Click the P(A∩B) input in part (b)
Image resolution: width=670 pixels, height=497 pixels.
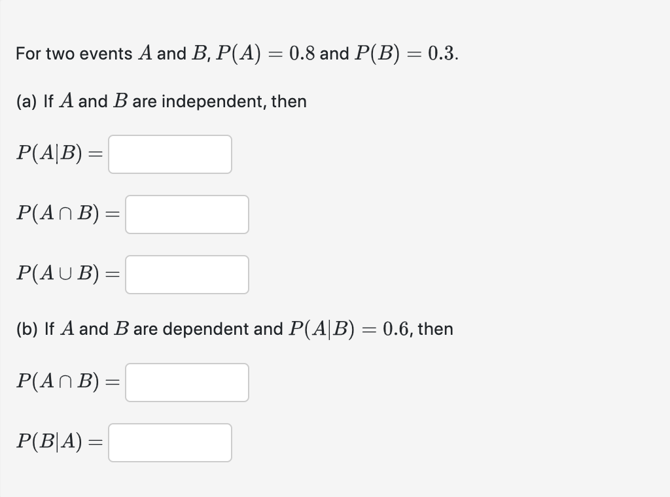pyautogui.click(x=186, y=383)
